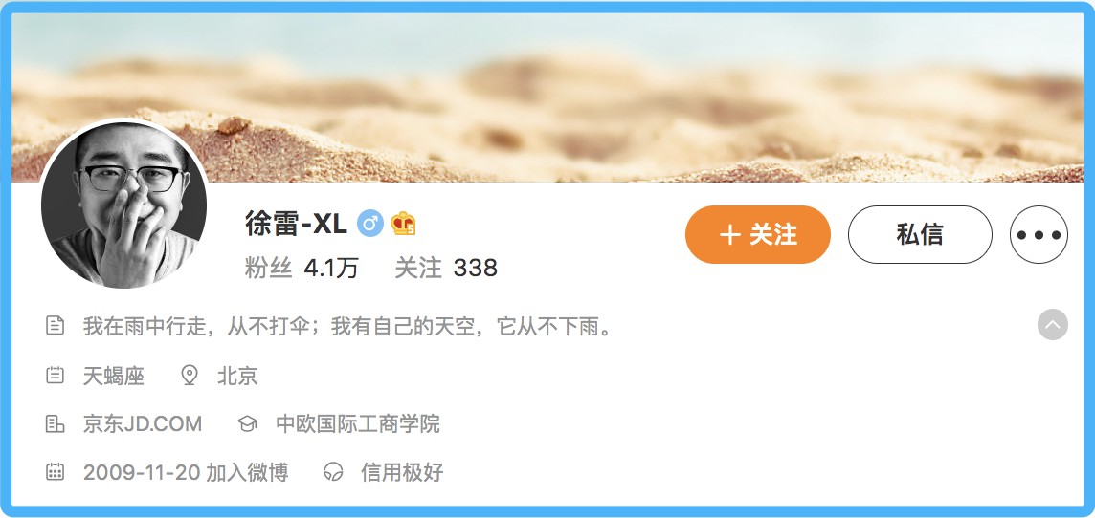Click the username 徐雷-XL

point(296,224)
